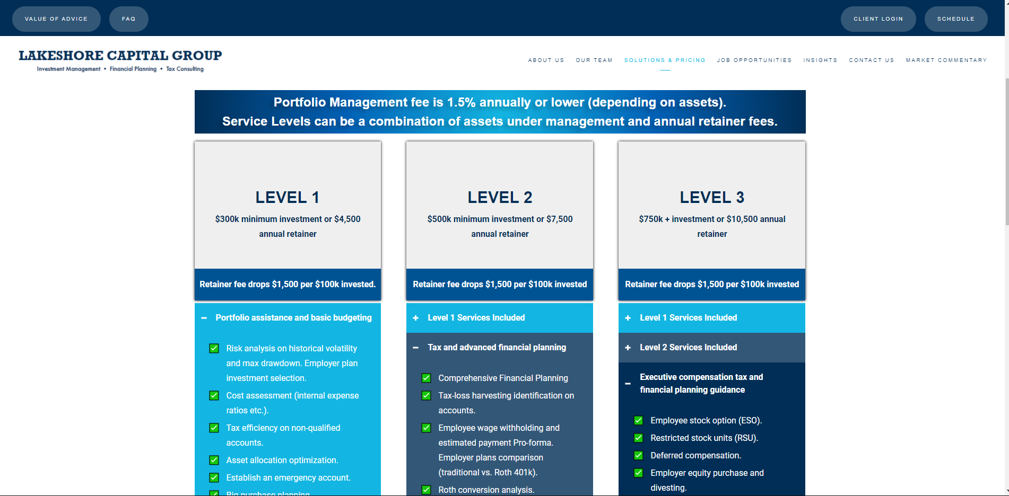Click checkmark next to Employee stock option (ESO)
Image resolution: width=1009 pixels, height=496 pixels.
pos(639,420)
